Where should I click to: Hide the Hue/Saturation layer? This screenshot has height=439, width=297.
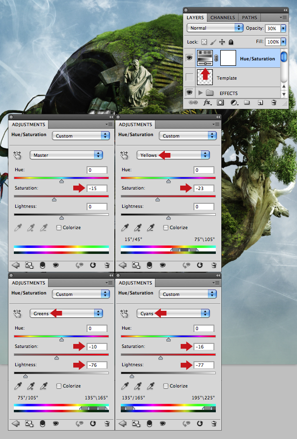coord(190,58)
